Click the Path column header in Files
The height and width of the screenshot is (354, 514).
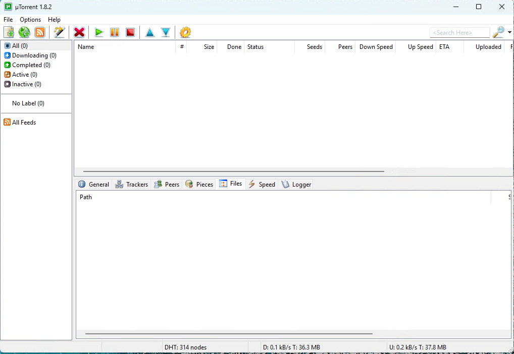[284, 197]
